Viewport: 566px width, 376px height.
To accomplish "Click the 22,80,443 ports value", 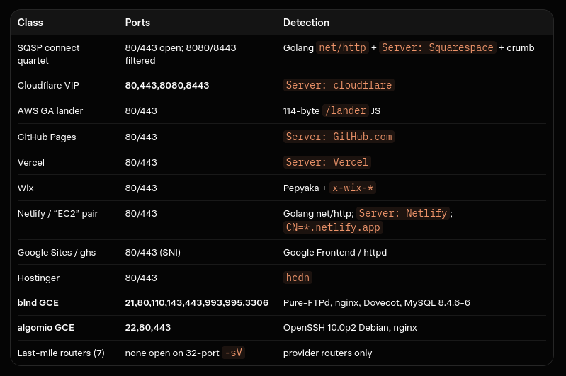I will tap(148, 328).
